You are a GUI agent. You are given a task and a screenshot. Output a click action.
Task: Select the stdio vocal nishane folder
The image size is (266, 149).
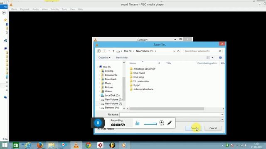[x=141, y=89]
